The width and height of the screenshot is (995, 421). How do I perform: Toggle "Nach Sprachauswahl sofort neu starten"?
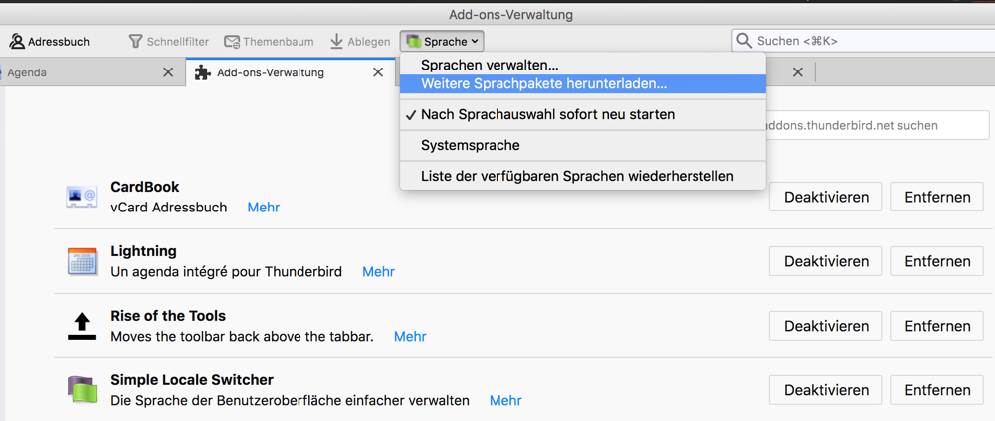click(x=547, y=114)
